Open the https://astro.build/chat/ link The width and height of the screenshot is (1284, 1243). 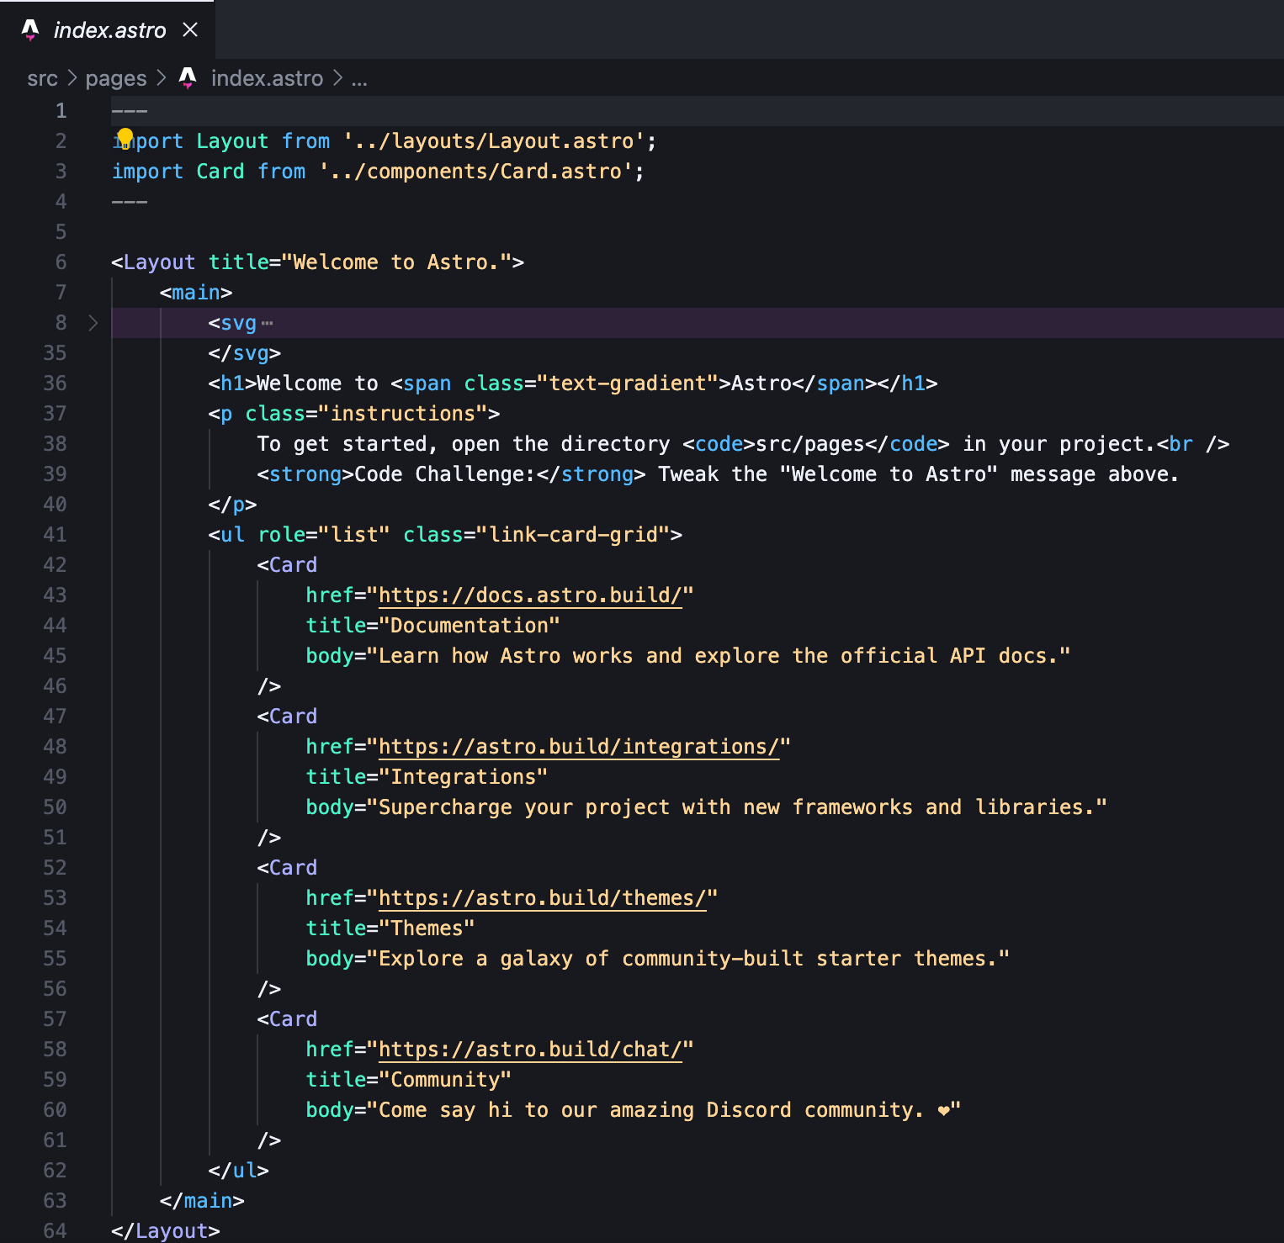530,1050
